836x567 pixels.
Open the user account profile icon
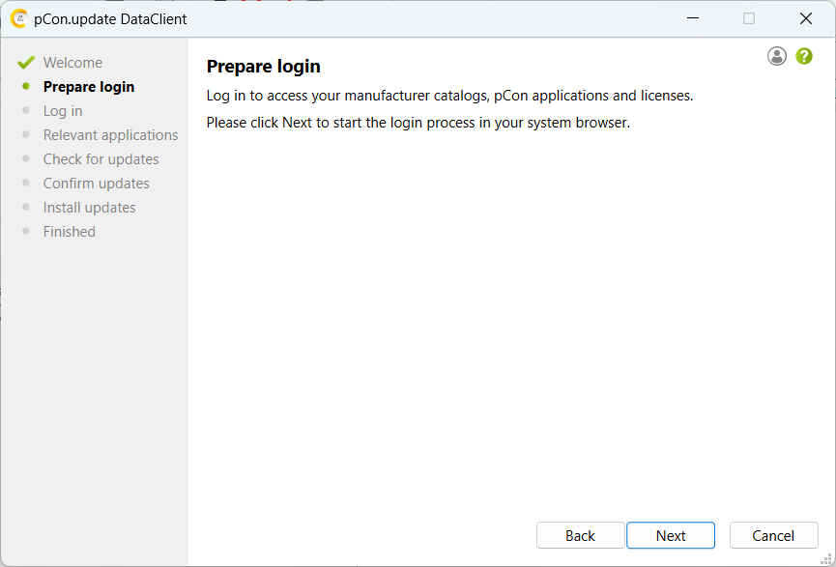tap(777, 56)
